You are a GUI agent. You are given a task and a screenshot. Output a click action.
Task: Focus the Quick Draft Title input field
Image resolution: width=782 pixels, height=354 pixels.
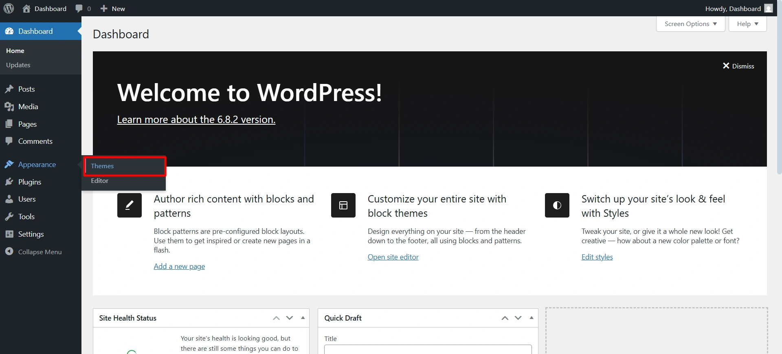[428, 349]
